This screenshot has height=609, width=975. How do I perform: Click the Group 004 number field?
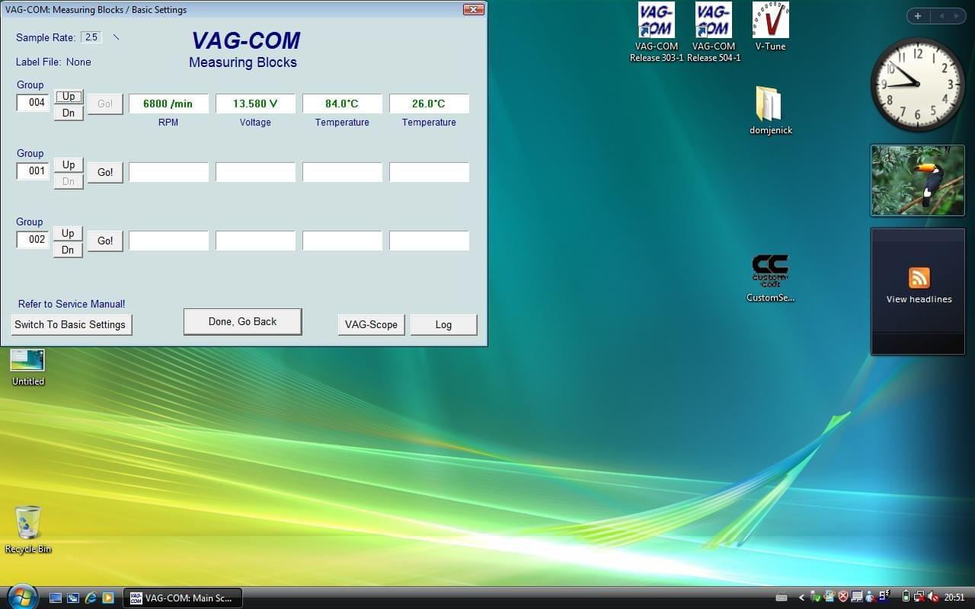point(34,102)
